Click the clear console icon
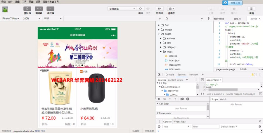The image size is (263, 133). [x=159, y=127]
